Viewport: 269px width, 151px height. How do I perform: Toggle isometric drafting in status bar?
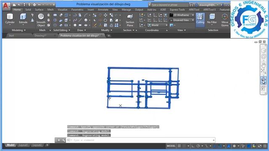coord(206,146)
